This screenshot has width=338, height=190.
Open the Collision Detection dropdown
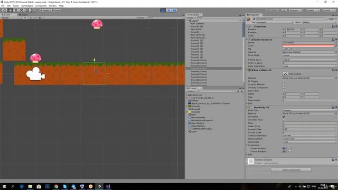[310, 136]
